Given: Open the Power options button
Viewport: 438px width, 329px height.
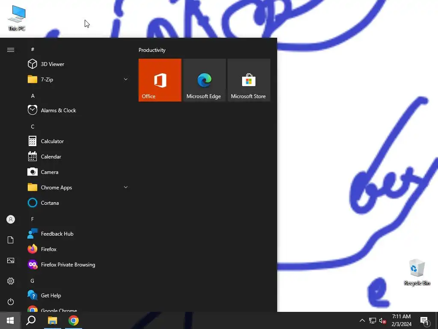Looking at the screenshot, I should (x=11, y=302).
